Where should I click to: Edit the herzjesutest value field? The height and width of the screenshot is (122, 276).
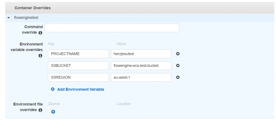(x=141, y=54)
